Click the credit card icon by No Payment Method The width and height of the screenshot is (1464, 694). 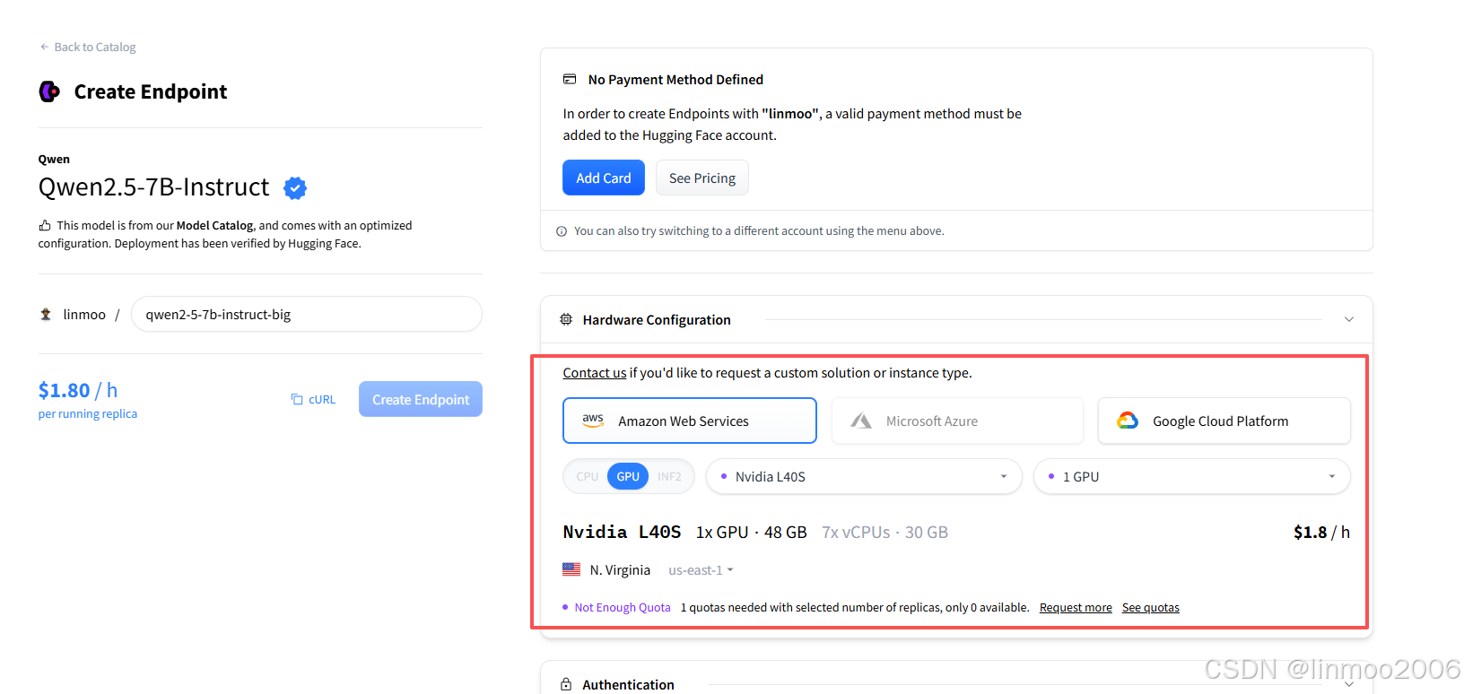click(x=570, y=80)
